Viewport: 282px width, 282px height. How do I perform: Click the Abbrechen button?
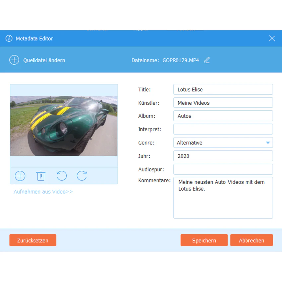[251, 240]
